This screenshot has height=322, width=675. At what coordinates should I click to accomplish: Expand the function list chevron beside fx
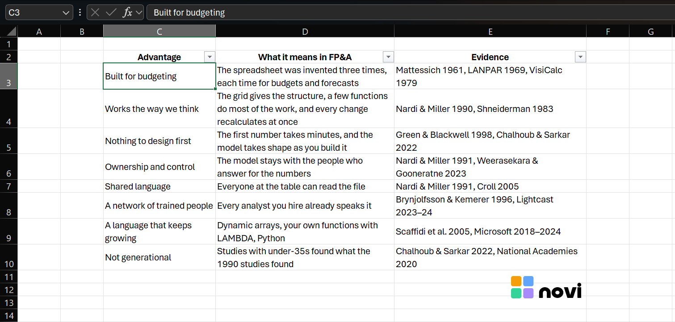click(138, 12)
